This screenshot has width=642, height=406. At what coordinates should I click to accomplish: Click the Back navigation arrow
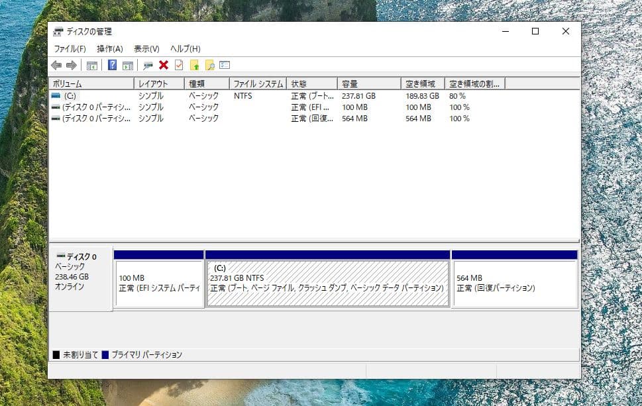tap(56, 65)
